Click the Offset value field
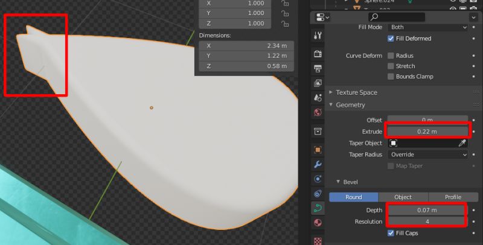 [x=427, y=119]
